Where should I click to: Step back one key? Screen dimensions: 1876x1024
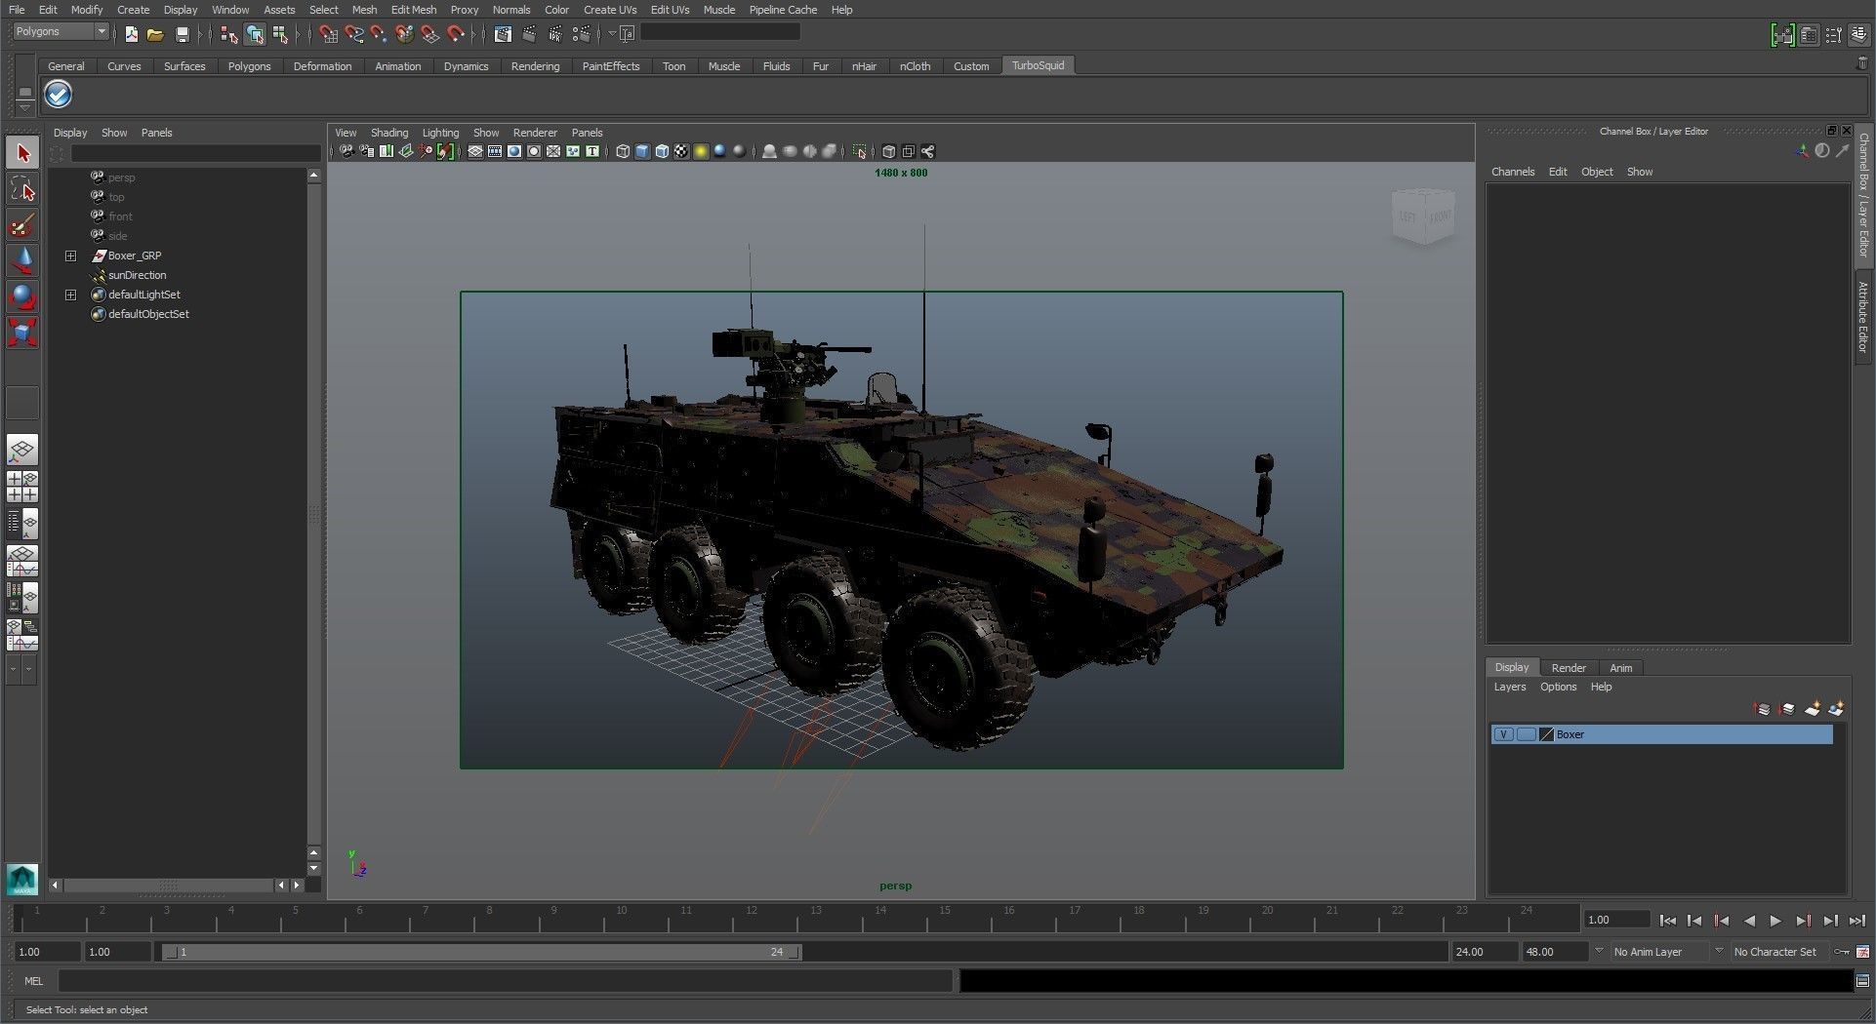pyautogui.click(x=1722, y=921)
